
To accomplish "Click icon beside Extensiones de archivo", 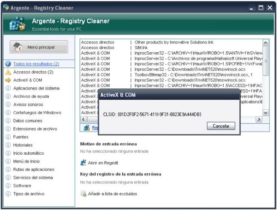I will (8, 129).
